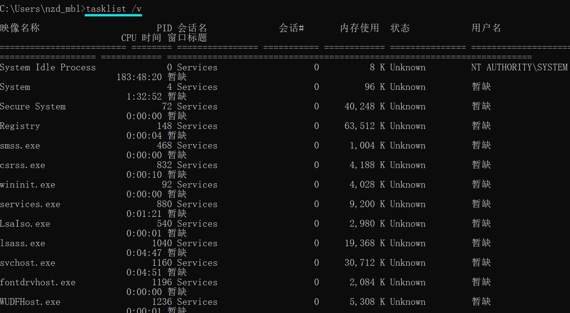Click the 状态 column header
570x313 pixels.
pyautogui.click(x=400, y=28)
